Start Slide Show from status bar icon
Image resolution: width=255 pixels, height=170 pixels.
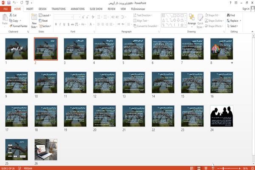213,168
